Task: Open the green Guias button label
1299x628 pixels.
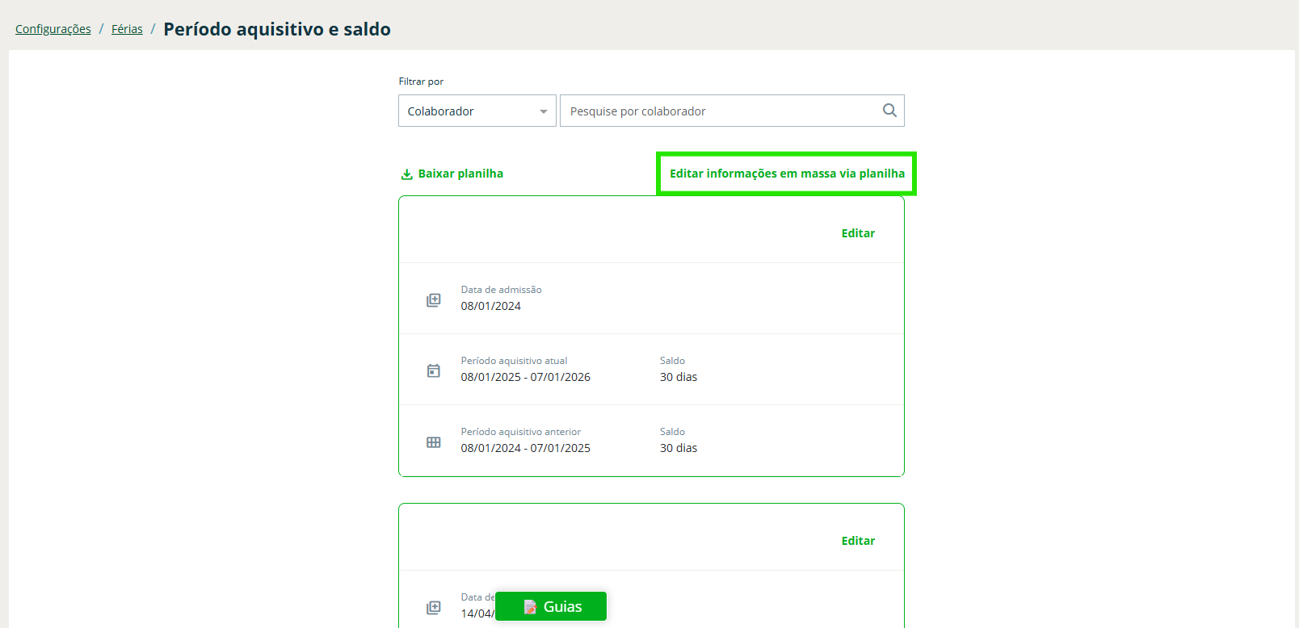Action: pos(562,607)
